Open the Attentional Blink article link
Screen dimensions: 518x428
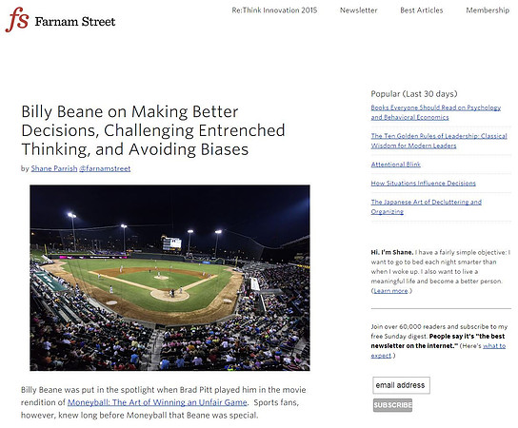point(395,165)
